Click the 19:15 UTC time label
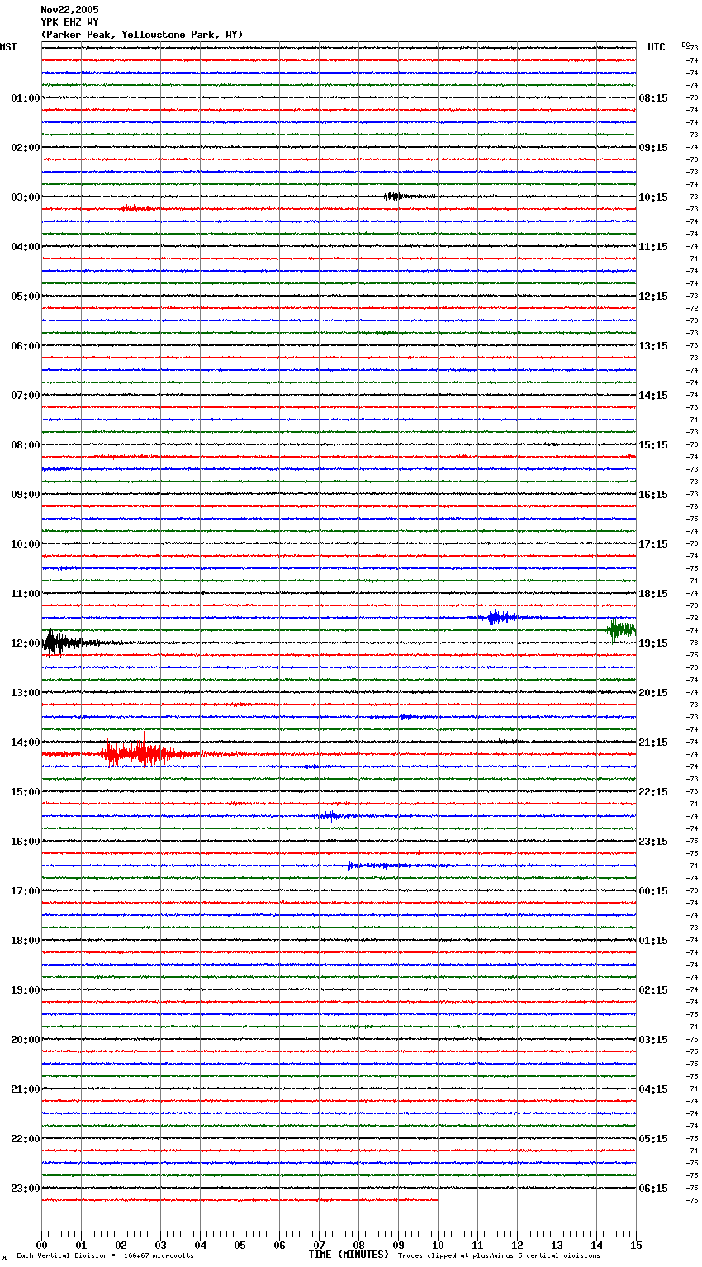Screen dimensions: 702x1267 coord(653,643)
